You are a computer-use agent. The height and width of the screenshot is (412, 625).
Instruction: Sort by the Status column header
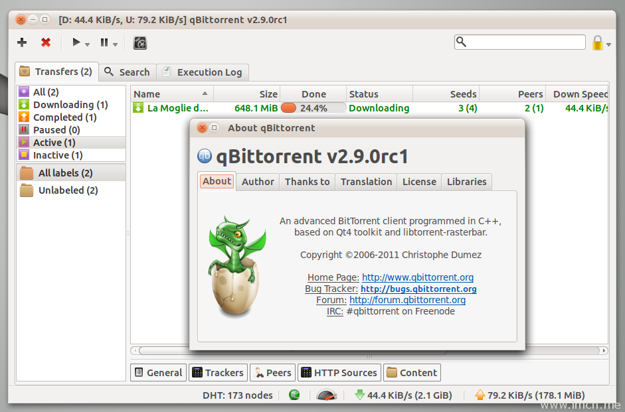[379, 94]
